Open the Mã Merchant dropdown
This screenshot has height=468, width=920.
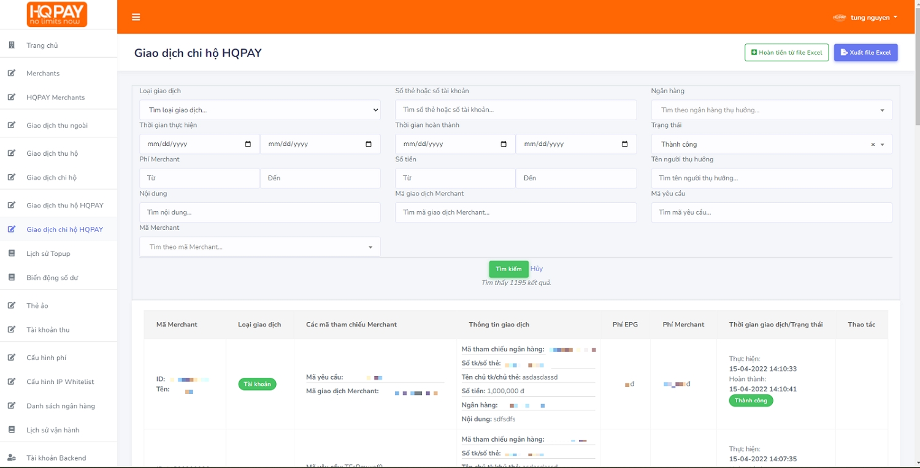260,247
